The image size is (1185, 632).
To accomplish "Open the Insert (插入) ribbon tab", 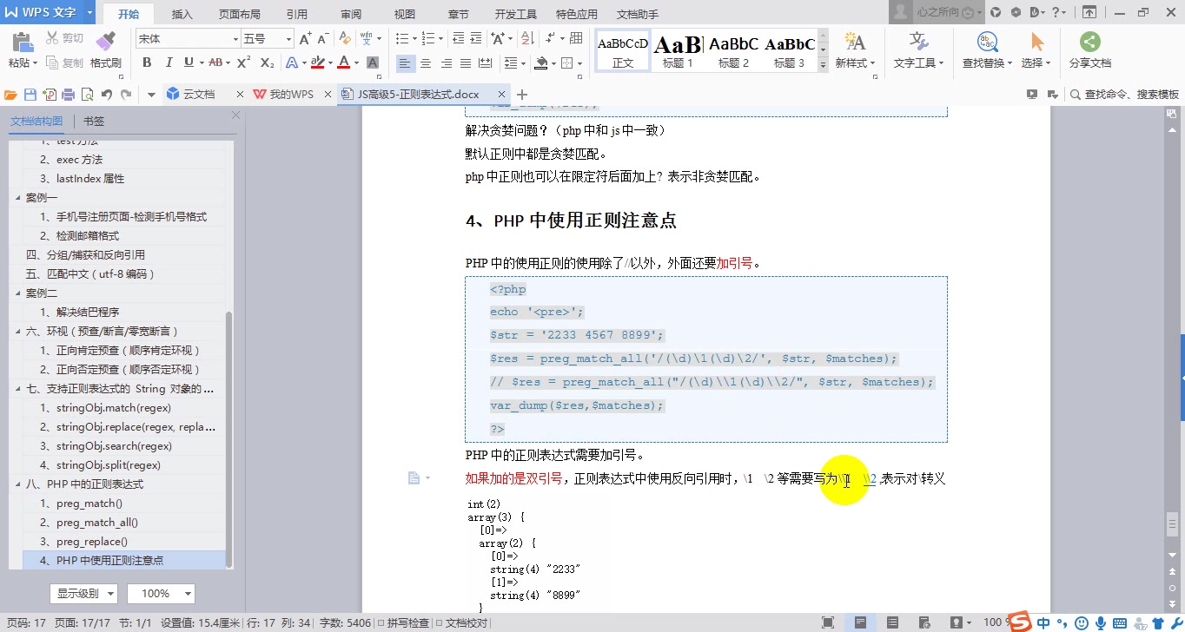I will click(182, 15).
